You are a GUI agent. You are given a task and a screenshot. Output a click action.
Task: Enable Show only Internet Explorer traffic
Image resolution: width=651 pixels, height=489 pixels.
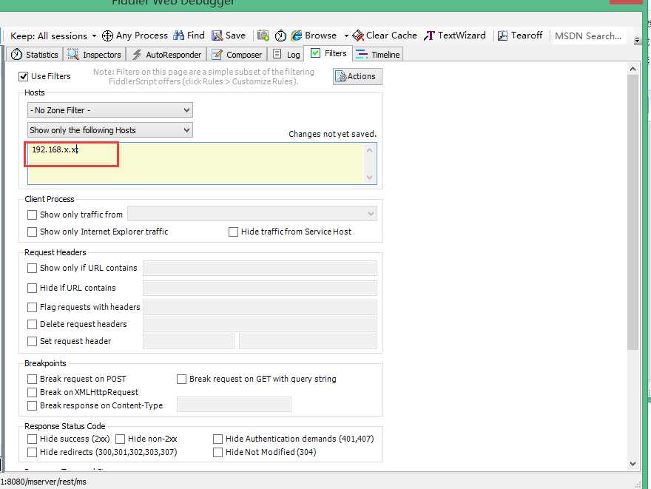pos(32,232)
